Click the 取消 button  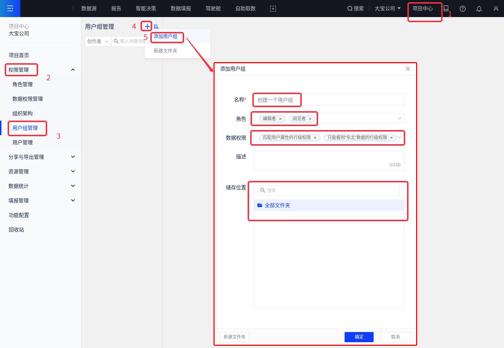pyautogui.click(x=395, y=337)
